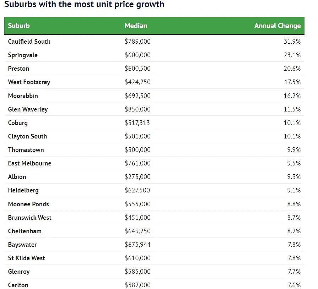Click Springvale suburb name

(23, 55)
